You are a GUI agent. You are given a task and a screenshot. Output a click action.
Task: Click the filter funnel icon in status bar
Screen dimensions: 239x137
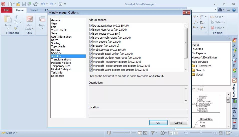pos(153,133)
